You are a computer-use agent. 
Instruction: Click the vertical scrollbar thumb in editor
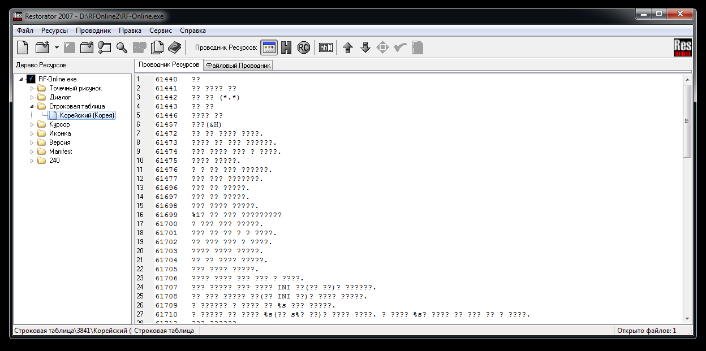point(687,121)
